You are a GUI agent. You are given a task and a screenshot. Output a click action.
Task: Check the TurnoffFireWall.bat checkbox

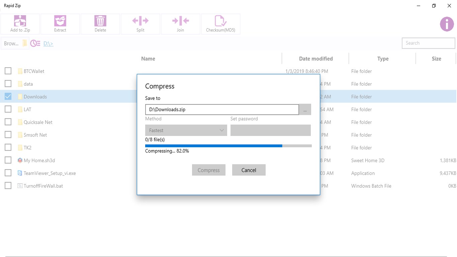coord(8,186)
